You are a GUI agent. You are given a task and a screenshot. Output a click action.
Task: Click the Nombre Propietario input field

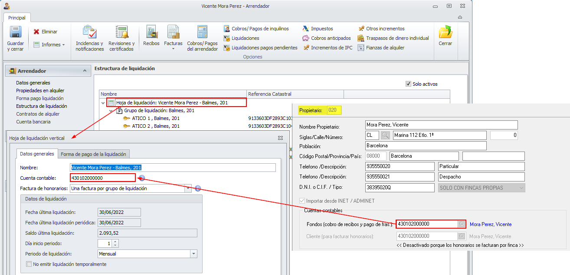pos(442,125)
